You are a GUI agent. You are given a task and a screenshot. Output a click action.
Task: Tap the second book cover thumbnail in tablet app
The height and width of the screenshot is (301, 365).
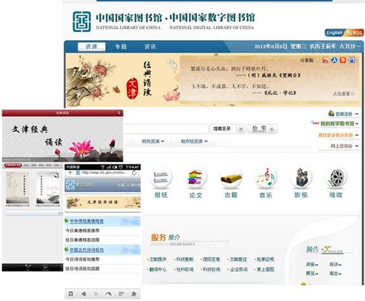point(48,188)
